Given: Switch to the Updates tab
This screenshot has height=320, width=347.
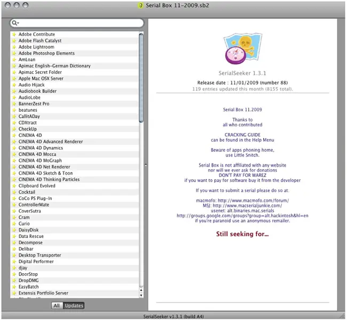Looking at the screenshot, I should coord(74,306).
